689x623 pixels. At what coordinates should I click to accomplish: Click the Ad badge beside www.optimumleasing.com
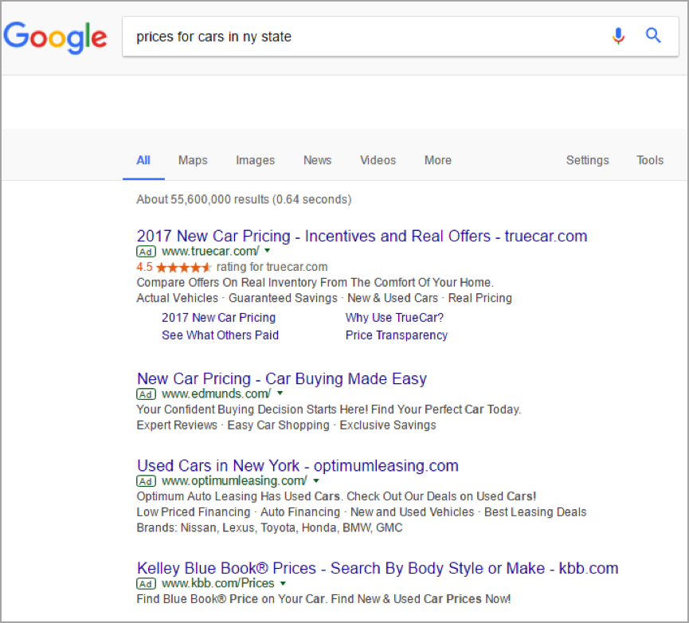pos(146,481)
